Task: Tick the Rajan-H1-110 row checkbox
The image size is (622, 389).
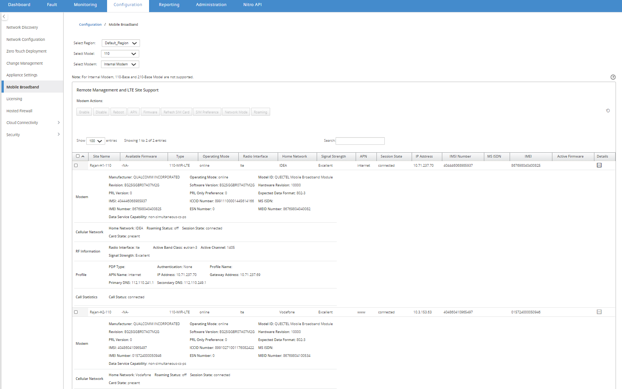Action: click(76, 166)
